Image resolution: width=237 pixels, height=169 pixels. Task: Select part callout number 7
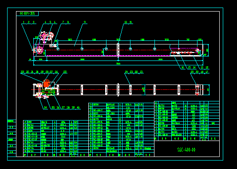tap(63, 22)
